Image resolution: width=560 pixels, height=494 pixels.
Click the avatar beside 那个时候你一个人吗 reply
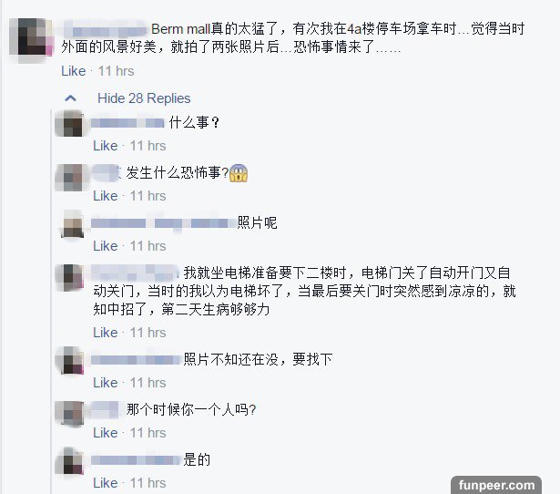tap(69, 413)
